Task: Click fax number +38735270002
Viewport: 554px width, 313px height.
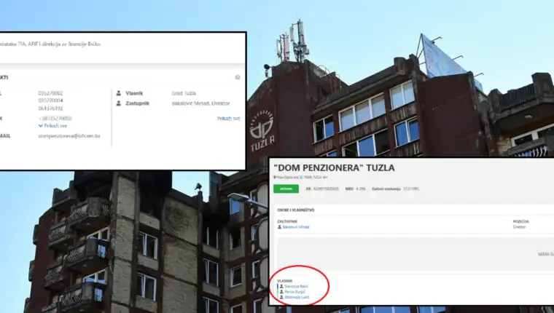Action: [x=55, y=118]
